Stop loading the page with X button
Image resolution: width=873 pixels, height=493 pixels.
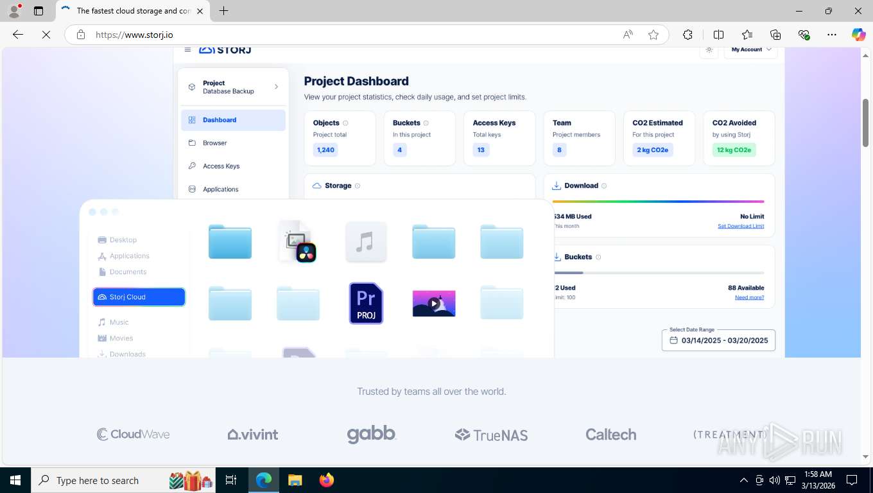tap(46, 35)
